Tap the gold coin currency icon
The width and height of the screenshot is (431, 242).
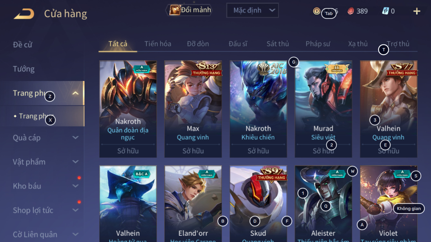[x=317, y=11]
